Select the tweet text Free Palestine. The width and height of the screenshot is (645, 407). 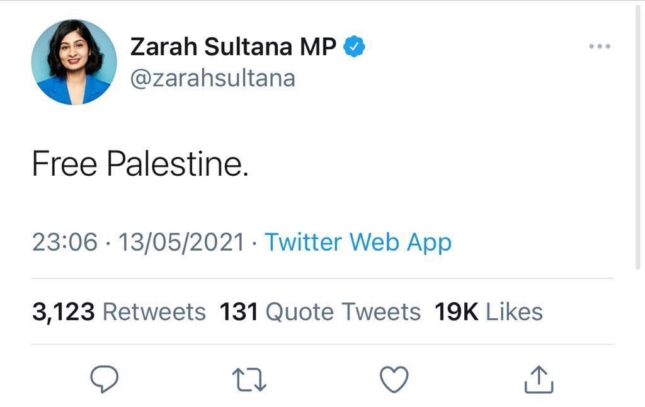coord(140,165)
